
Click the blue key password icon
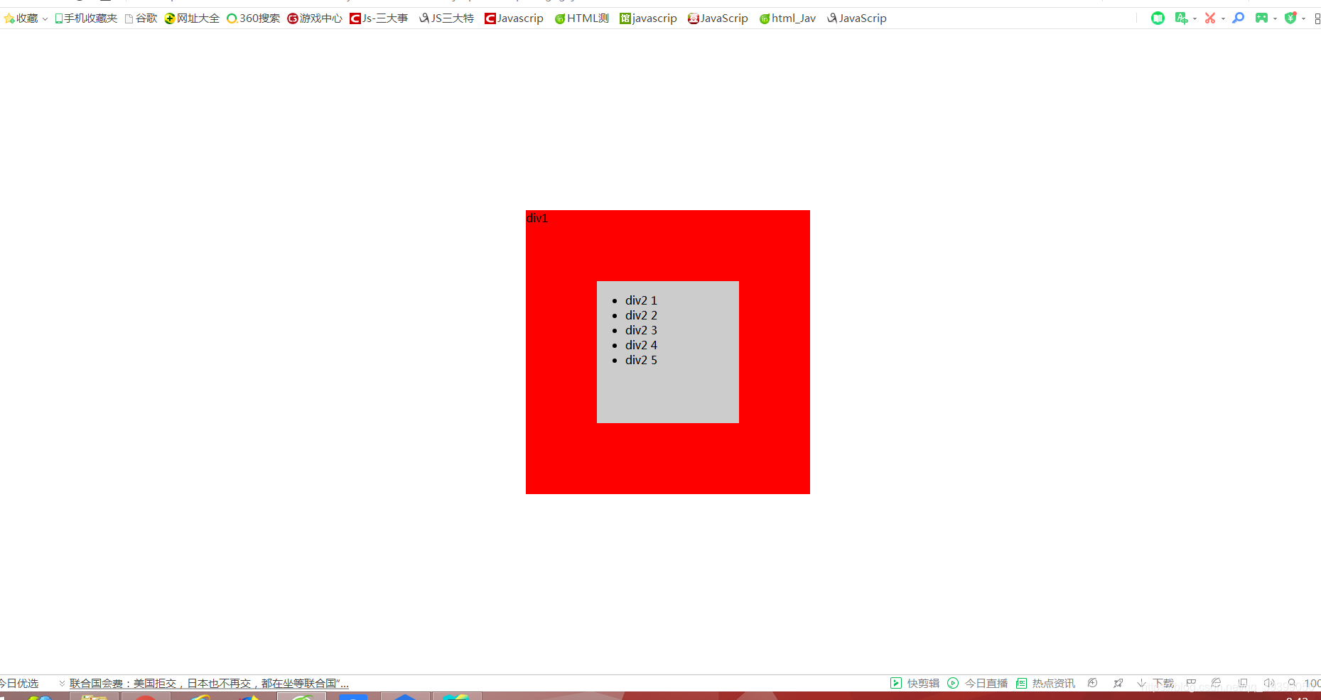(1238, 18)
